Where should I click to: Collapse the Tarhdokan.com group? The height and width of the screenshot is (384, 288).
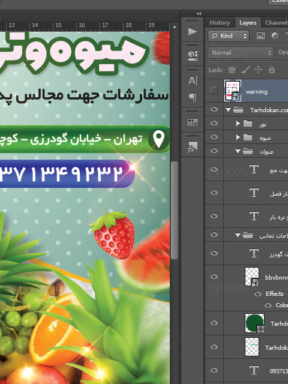click(x=228, y=110)
